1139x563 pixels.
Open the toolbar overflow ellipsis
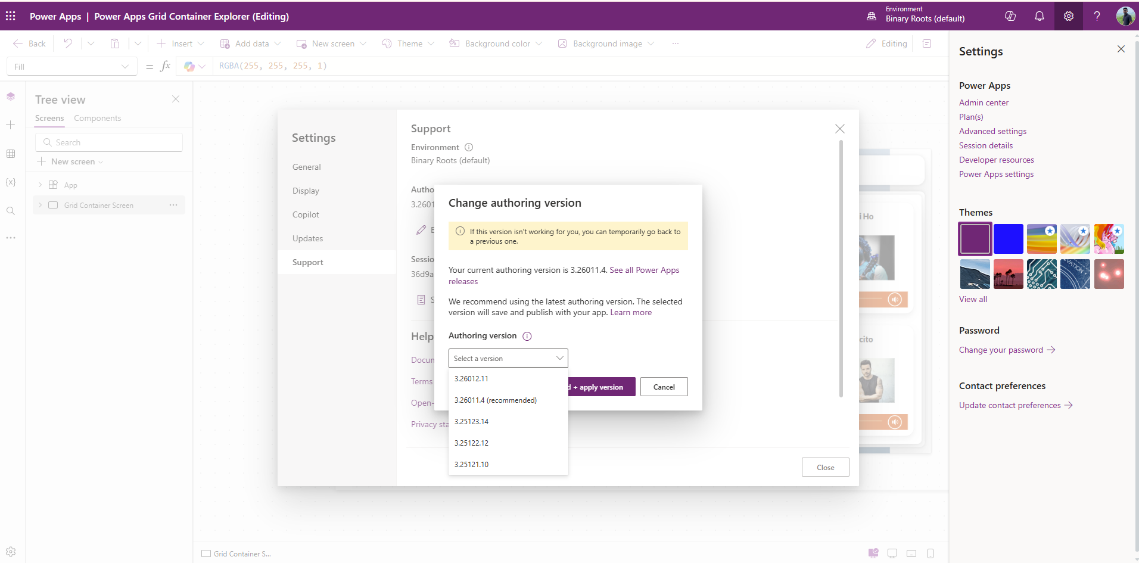coord(676,43)
